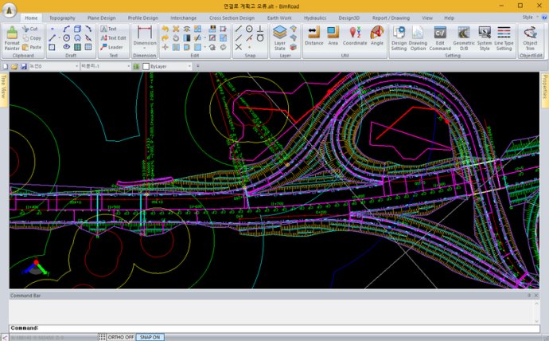The height and width of the screenshot is (341, 549).
Task: Switch to the Interchange tab
Action: pos(183,18)
